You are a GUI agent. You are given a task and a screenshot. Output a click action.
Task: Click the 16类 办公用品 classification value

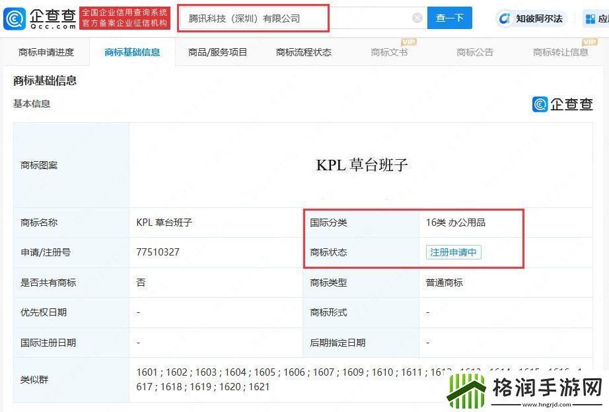click(456, 223)
